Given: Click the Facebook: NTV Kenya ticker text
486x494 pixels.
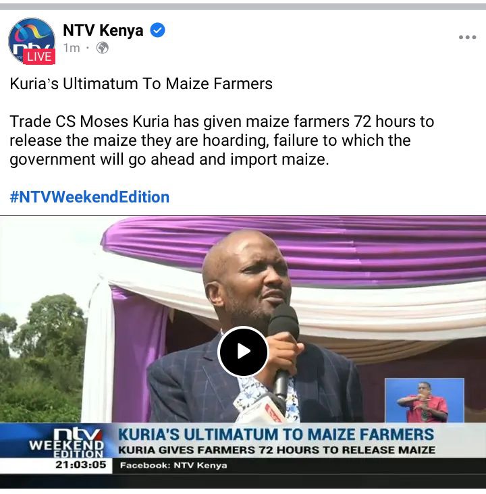Looking at the screenshot, I should pos(173,466).
